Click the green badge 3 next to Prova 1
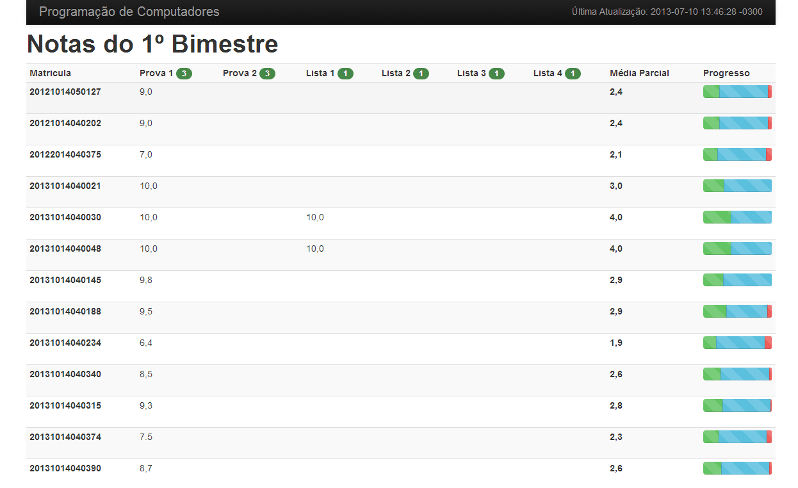 click(184, 74)
